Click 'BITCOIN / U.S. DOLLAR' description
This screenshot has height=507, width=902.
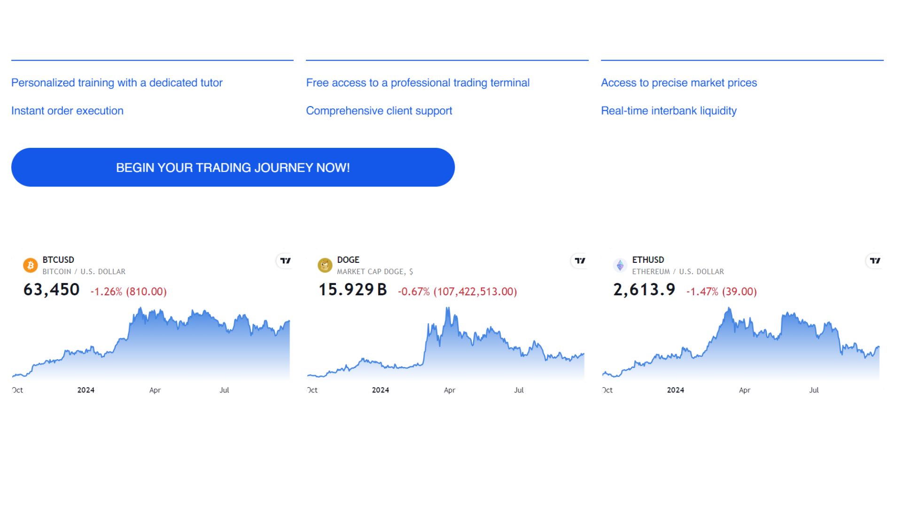(84, 272)
